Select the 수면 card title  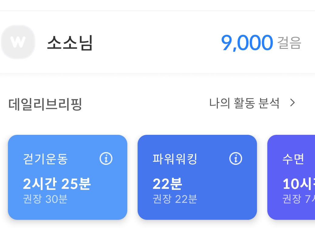pos(293,159)
